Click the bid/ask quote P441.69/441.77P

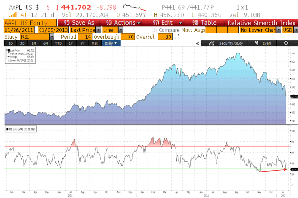(188, 7)
